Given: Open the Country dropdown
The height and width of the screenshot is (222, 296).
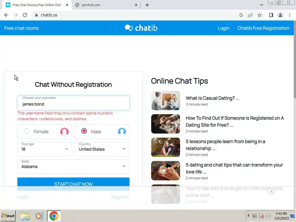Looking at the screenshot, I should click(102, 149).
